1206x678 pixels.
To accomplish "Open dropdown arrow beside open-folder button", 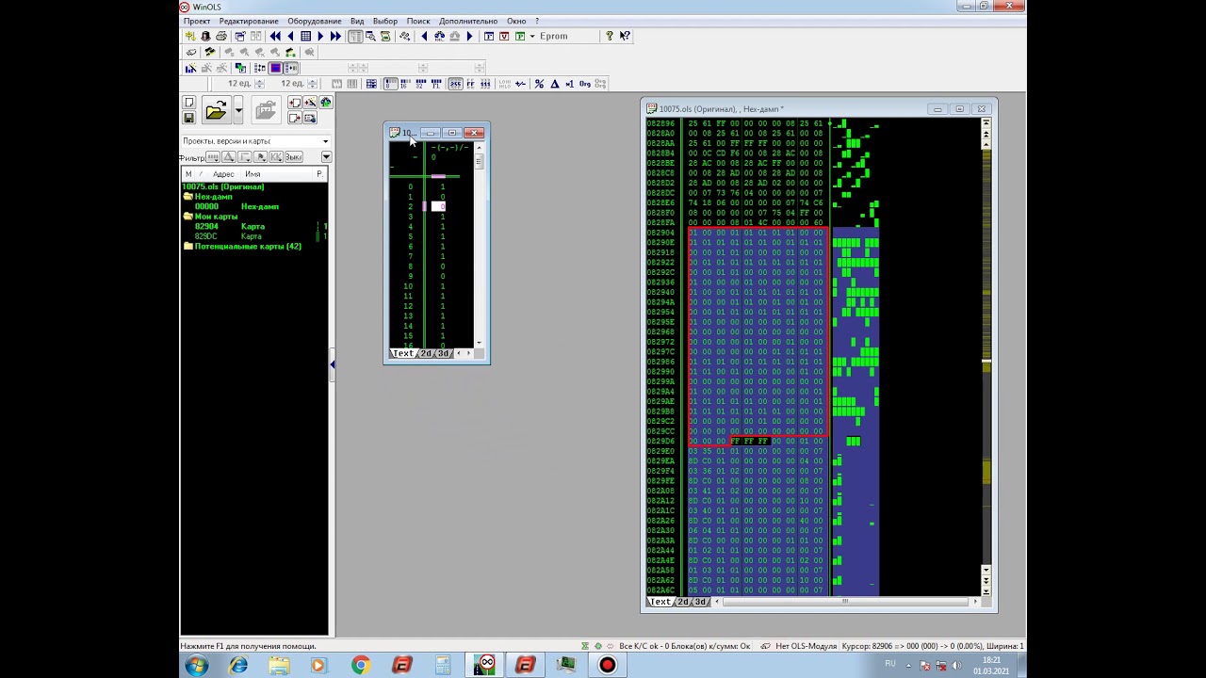I will (x=238, y=111).
